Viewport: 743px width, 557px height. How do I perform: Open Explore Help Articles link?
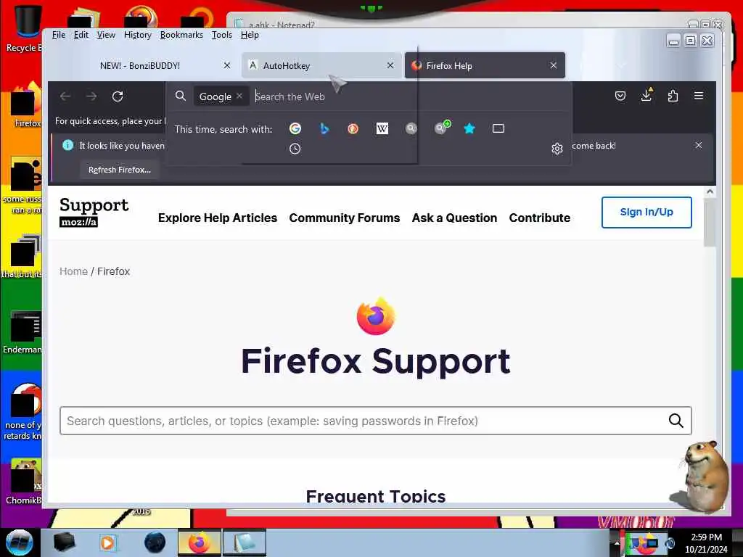tap(218, 218)
